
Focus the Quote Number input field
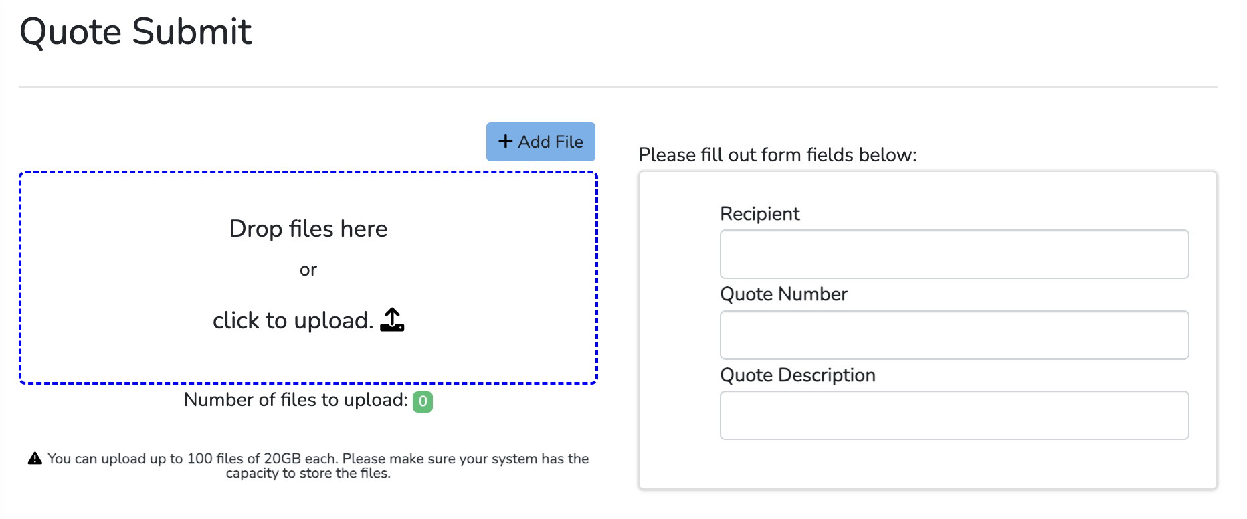tap(954, 335)
